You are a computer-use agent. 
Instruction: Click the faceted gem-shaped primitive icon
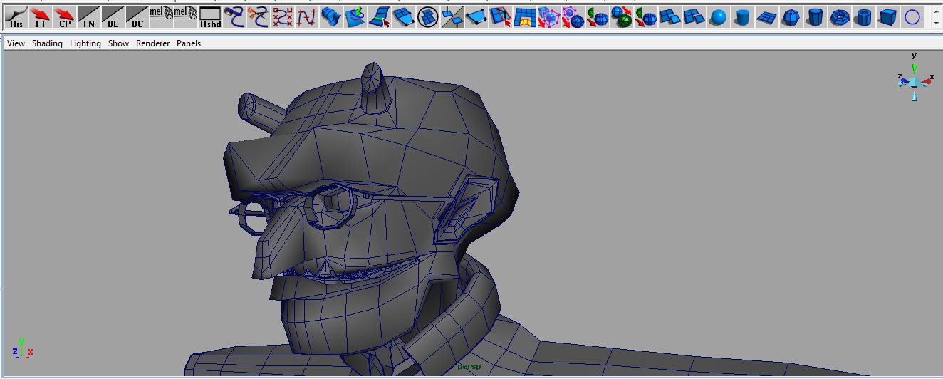[x=791, y=16]
